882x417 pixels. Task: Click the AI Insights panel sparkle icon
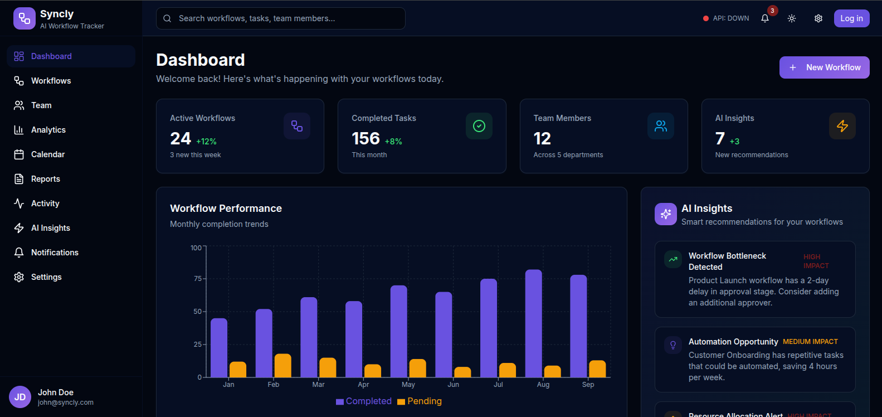click(x=665, y=214)
